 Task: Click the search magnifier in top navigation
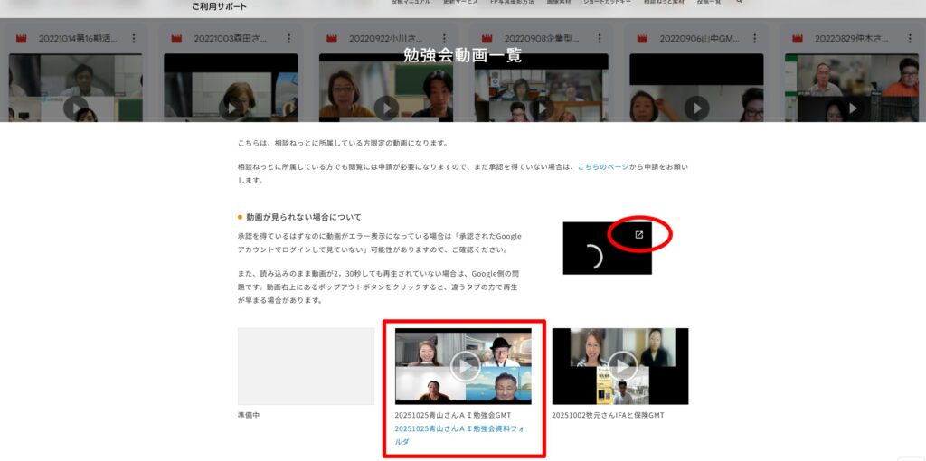coord(739,3)
